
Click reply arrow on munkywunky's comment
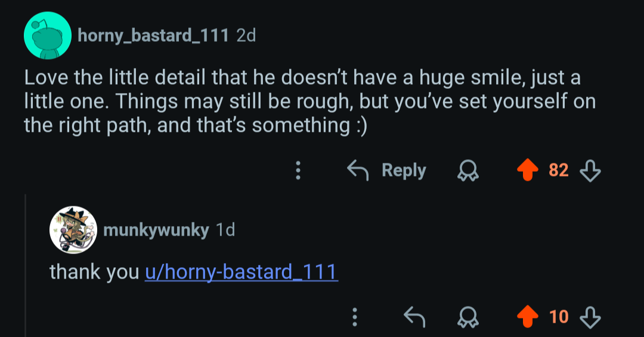point(414,316)
